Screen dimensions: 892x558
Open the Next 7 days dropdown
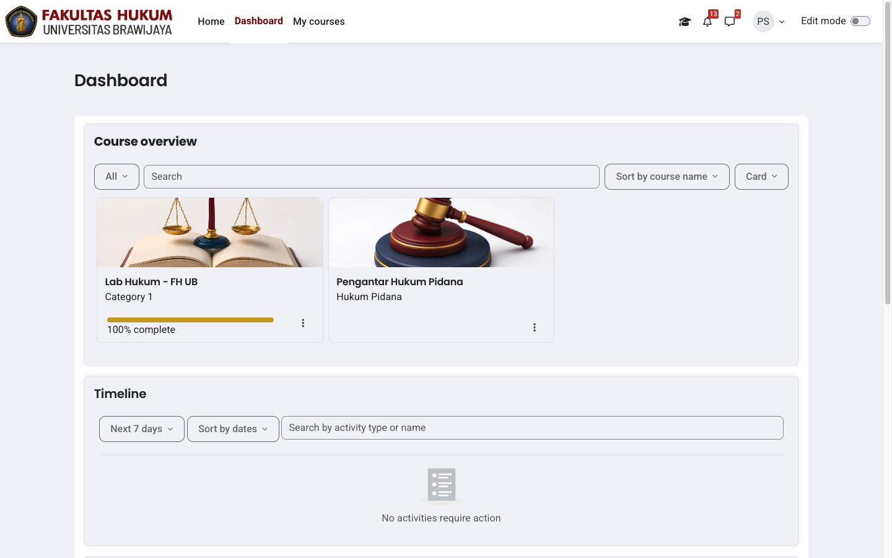pos(142,429)
